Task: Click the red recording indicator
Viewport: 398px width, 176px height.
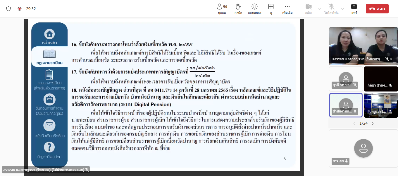Action: click(20, 9)
